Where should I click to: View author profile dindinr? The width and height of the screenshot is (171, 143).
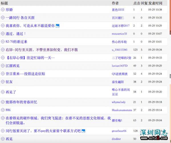click(x=116, y=139)
